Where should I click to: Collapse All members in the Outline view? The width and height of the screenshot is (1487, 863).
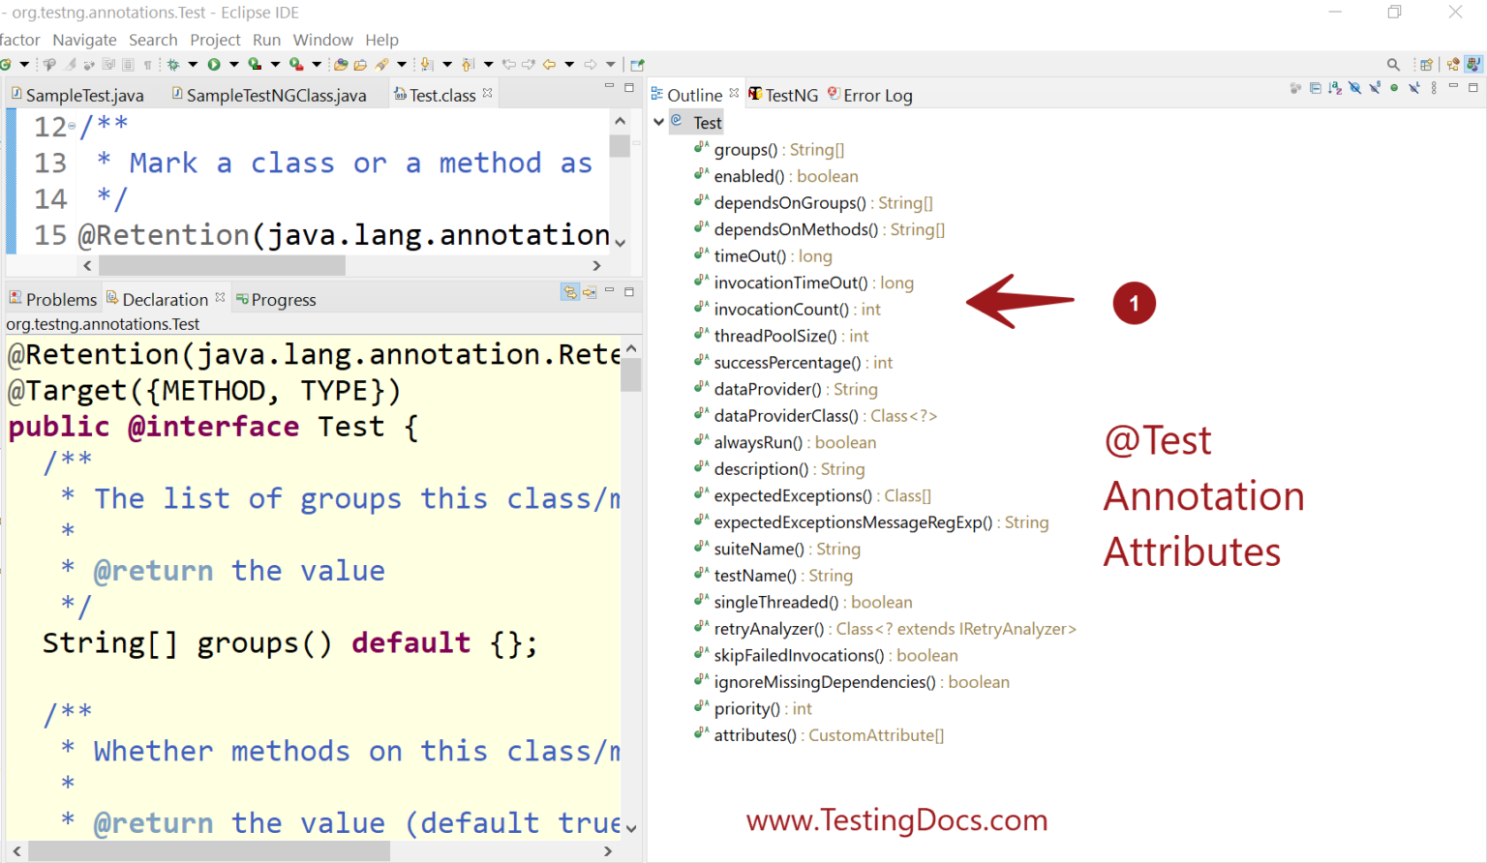click(1316, 87)
